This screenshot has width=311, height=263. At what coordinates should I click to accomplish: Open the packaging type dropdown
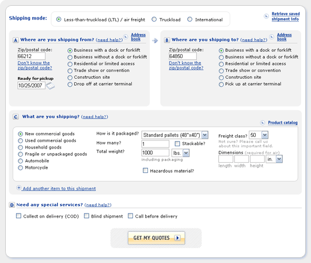[205, 135]
